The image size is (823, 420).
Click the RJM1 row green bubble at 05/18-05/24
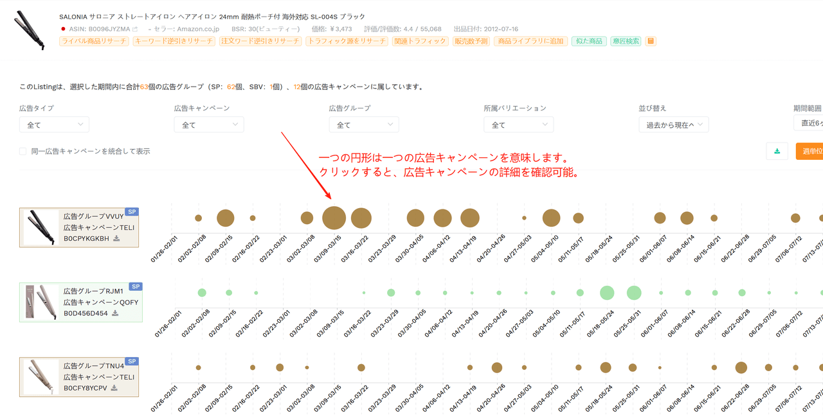tap(606, 292)
